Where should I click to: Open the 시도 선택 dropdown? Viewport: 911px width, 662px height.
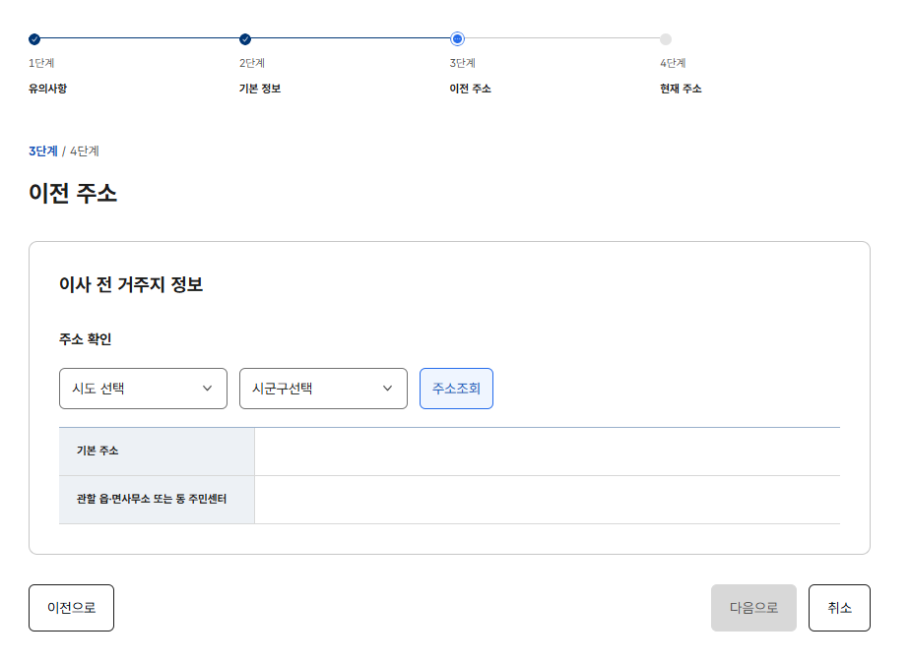[143, 389]
